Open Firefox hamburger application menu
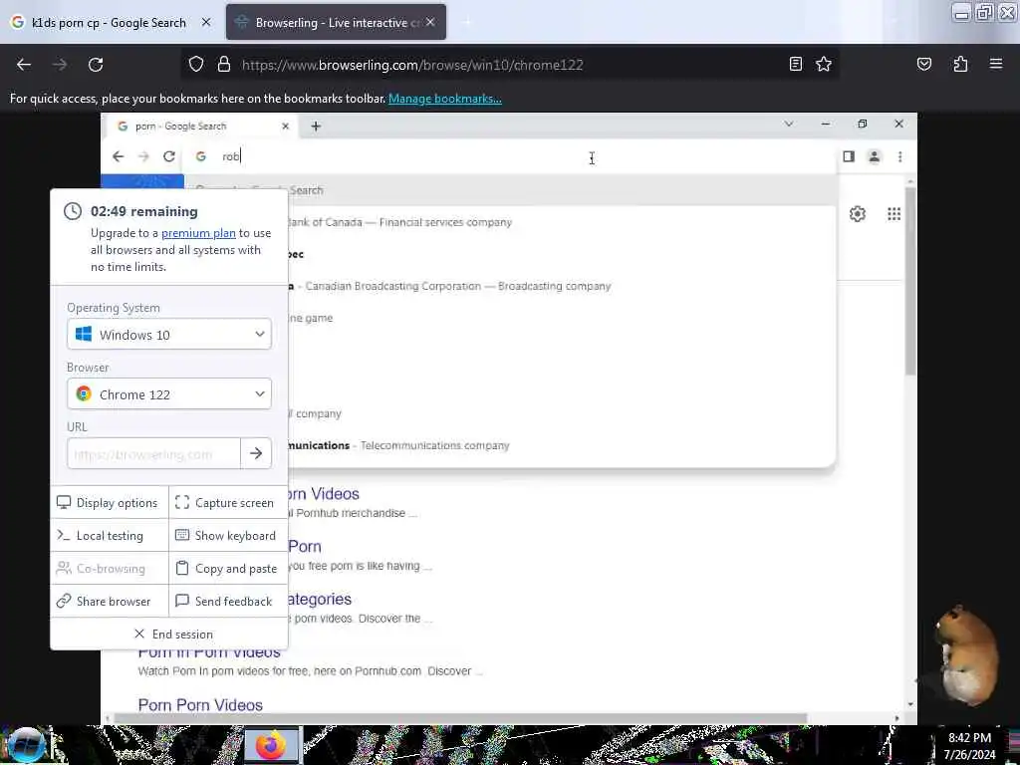The width and height of the screenshot is (1020, 765). pos(995,64)
